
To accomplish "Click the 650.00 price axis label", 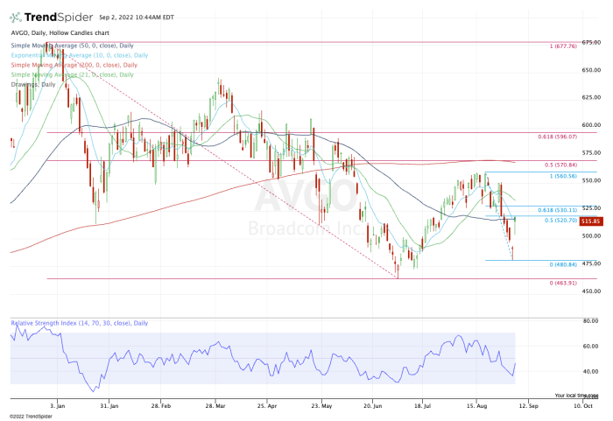I will [591, 70].
